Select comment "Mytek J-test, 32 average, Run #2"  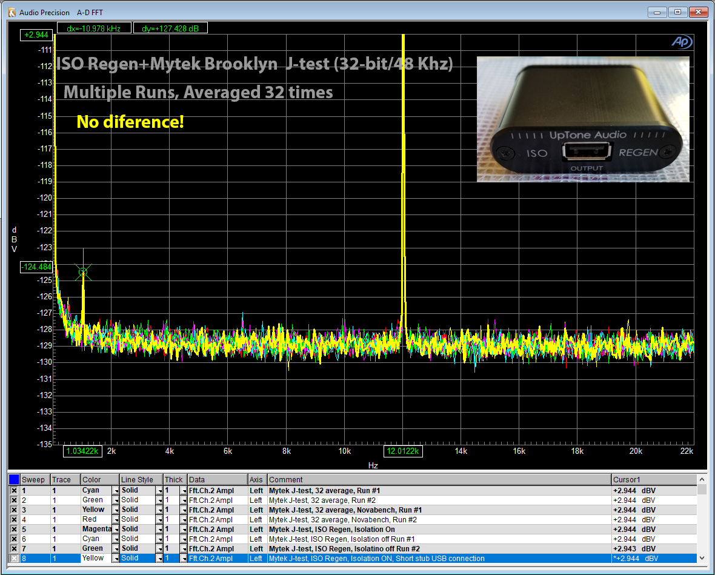(322, 500)
